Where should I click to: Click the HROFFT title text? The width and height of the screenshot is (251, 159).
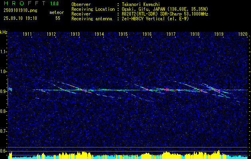point(25,3)
